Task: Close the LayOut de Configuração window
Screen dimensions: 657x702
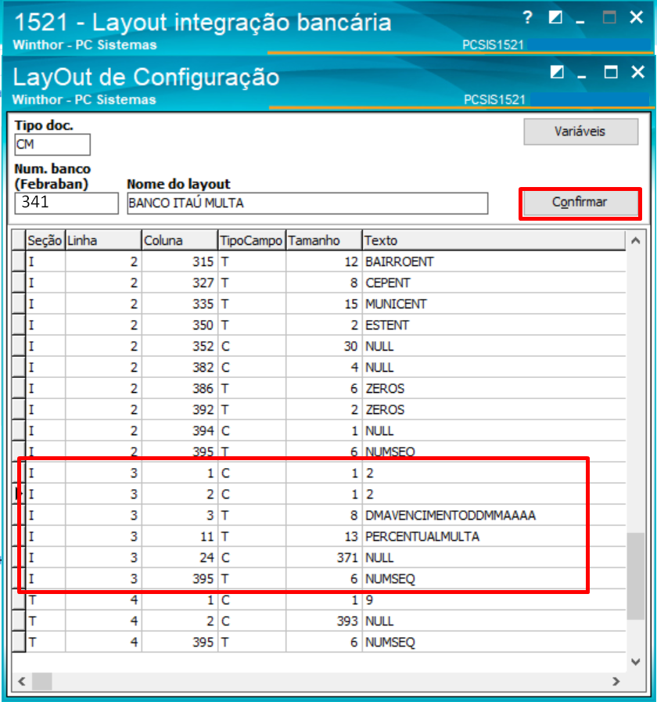Action: [638, 72]
